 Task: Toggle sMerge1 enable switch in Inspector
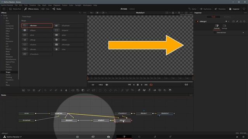(197, 22)
